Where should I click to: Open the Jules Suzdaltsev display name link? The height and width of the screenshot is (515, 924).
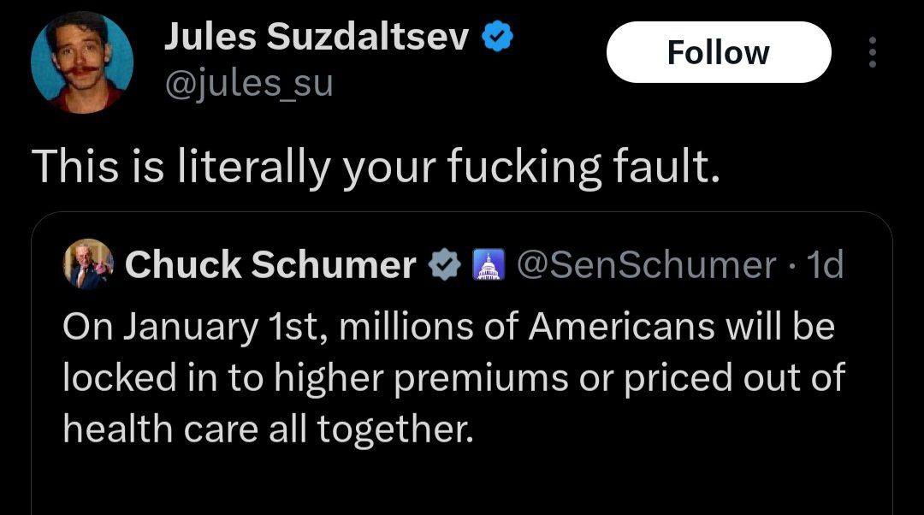[317, 36]
